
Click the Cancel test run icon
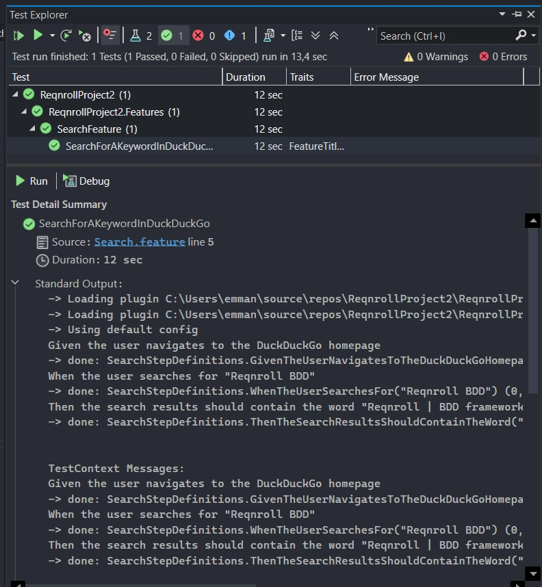point(85,36)
